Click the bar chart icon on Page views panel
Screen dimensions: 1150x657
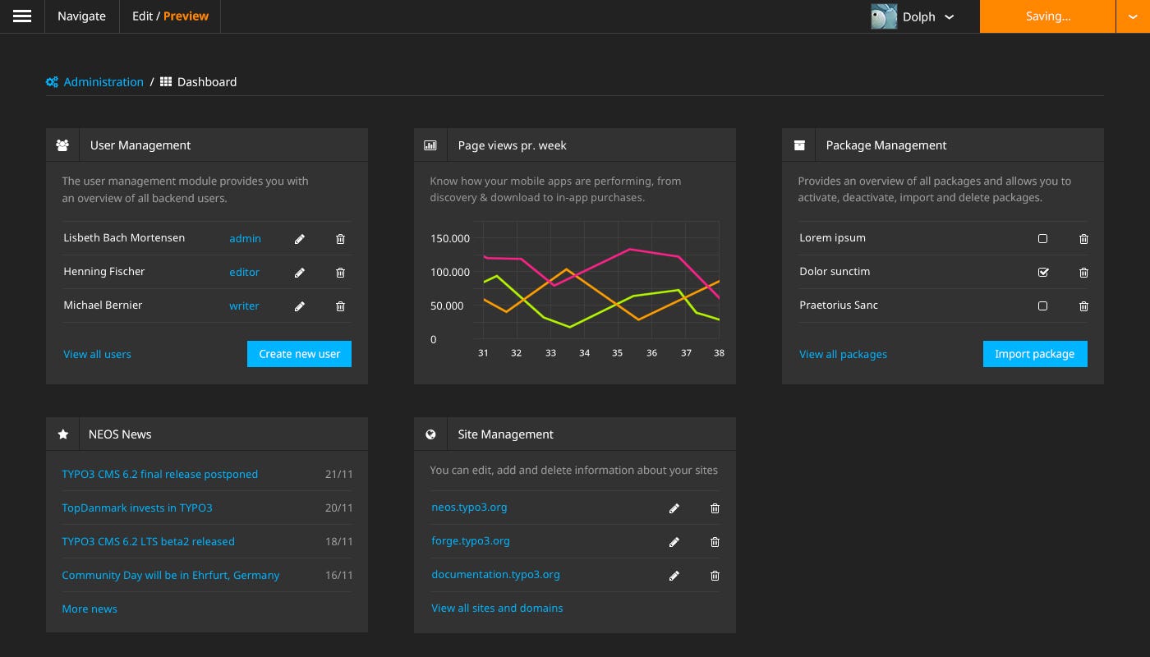pos(430,145)
